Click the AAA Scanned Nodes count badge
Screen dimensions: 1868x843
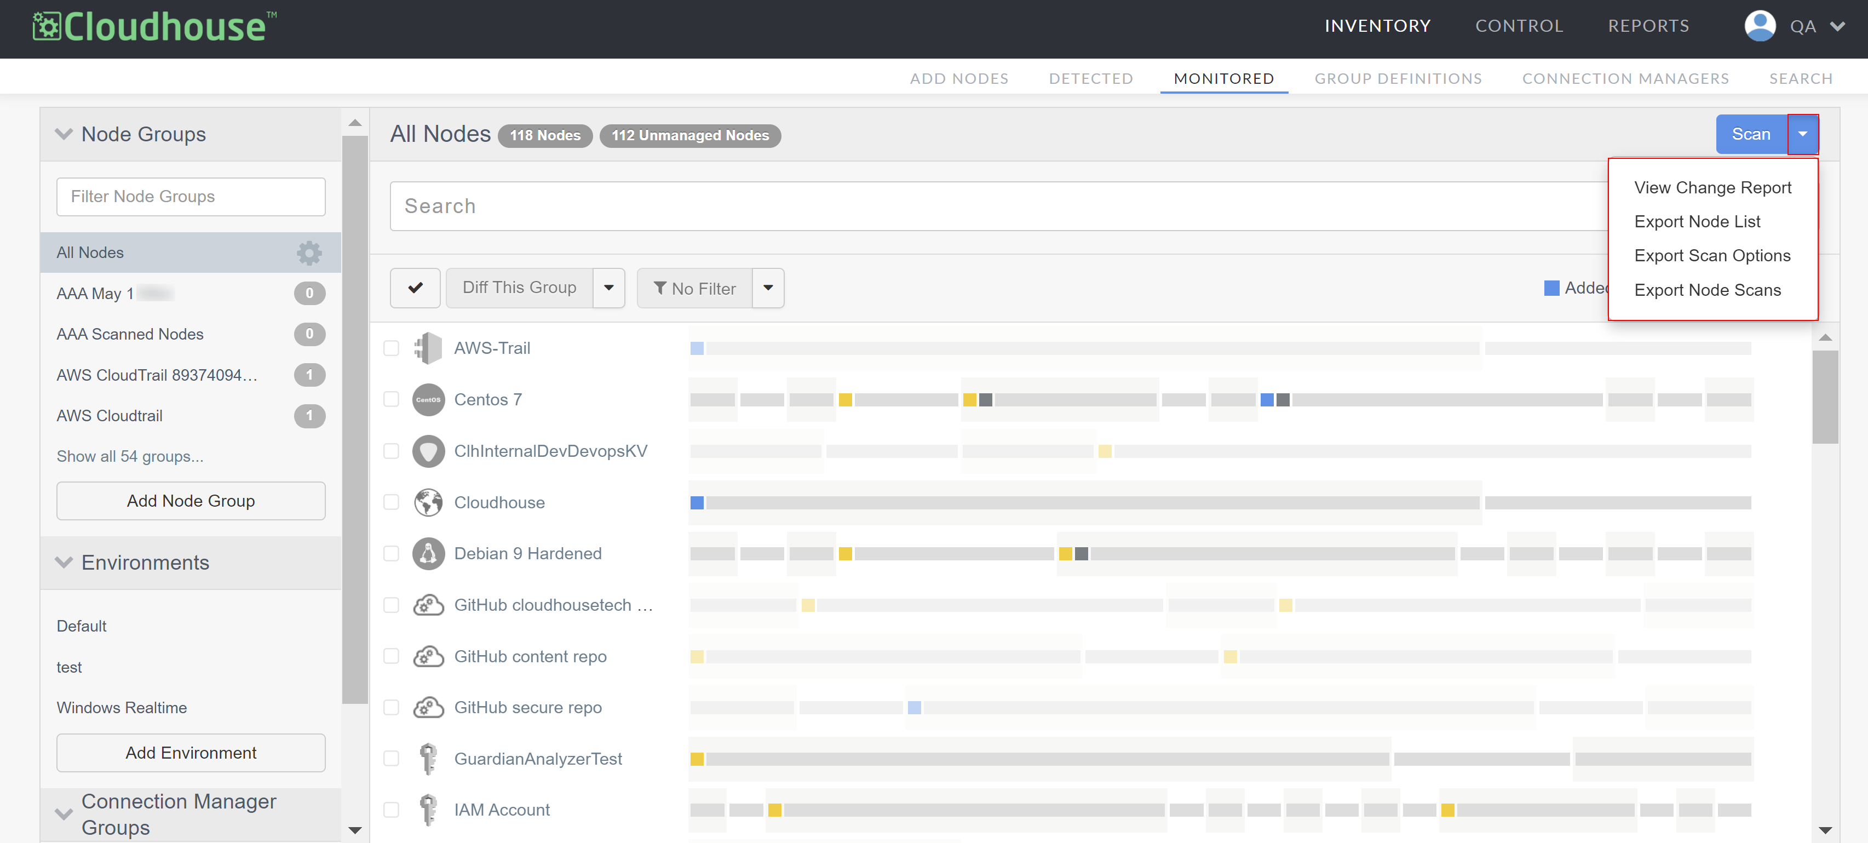pos(309,334)
